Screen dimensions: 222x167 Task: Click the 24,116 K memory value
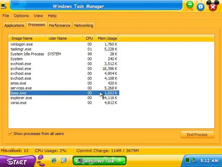pos(110,98)
